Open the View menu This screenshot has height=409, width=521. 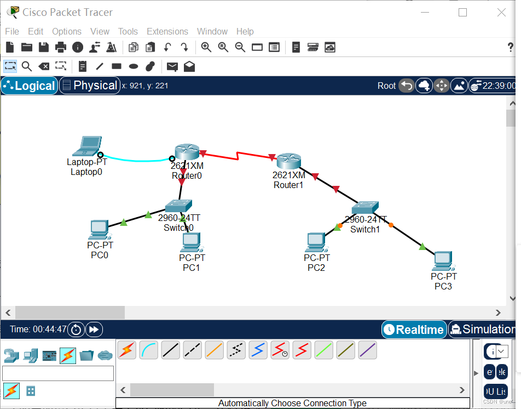100,31
